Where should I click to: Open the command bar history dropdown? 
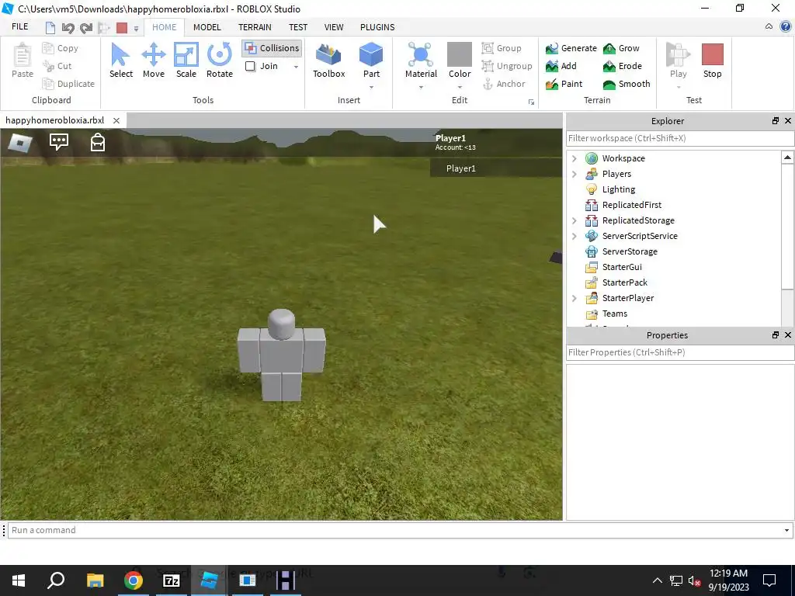click(x=786, y=530)
